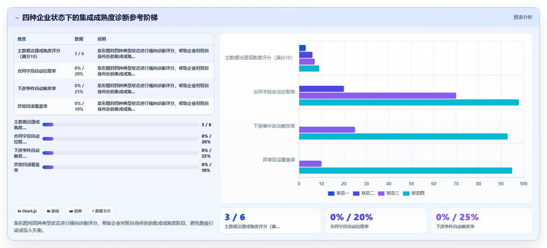Click the 状态三 bar for 异常回滚覆盖率
Image resolution: width=547 pixels, height=248 pixels.
[x=310, y=164]
